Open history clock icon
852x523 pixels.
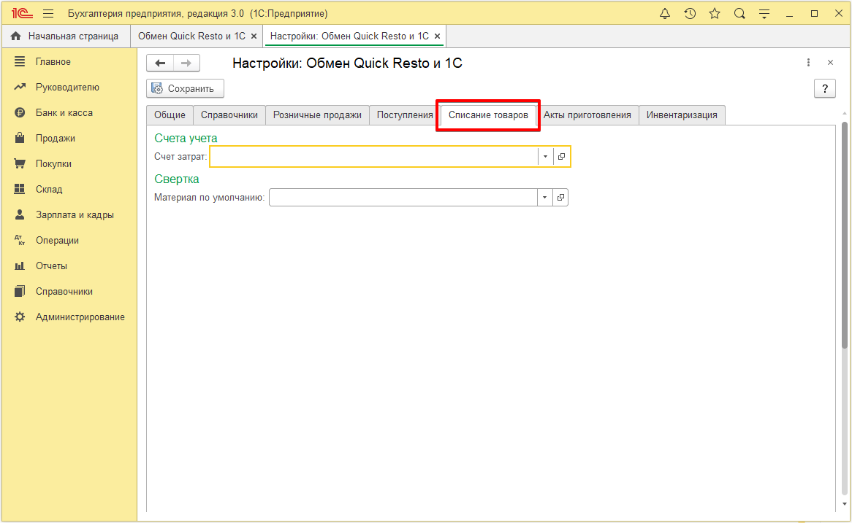coord(690,14)
